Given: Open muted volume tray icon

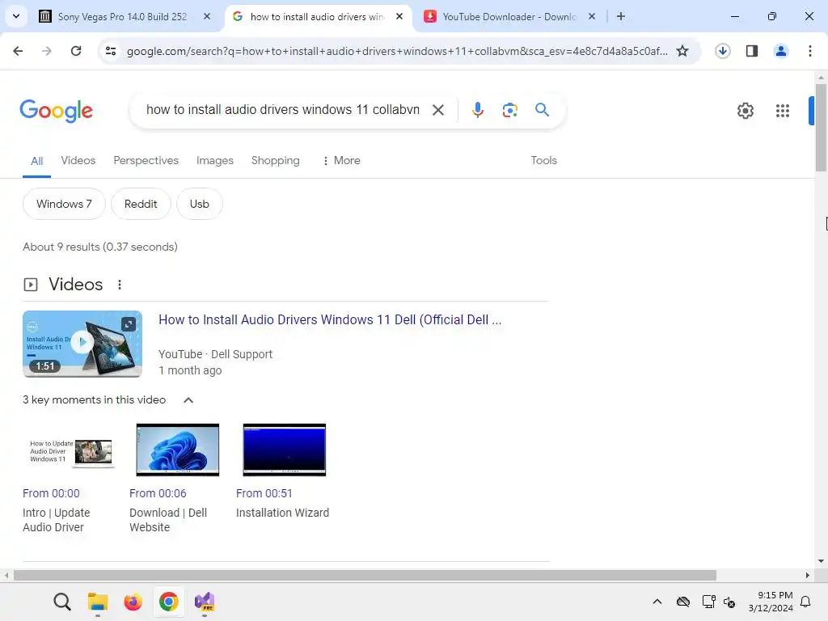Looking at the screenshot, I should point(729,602).
